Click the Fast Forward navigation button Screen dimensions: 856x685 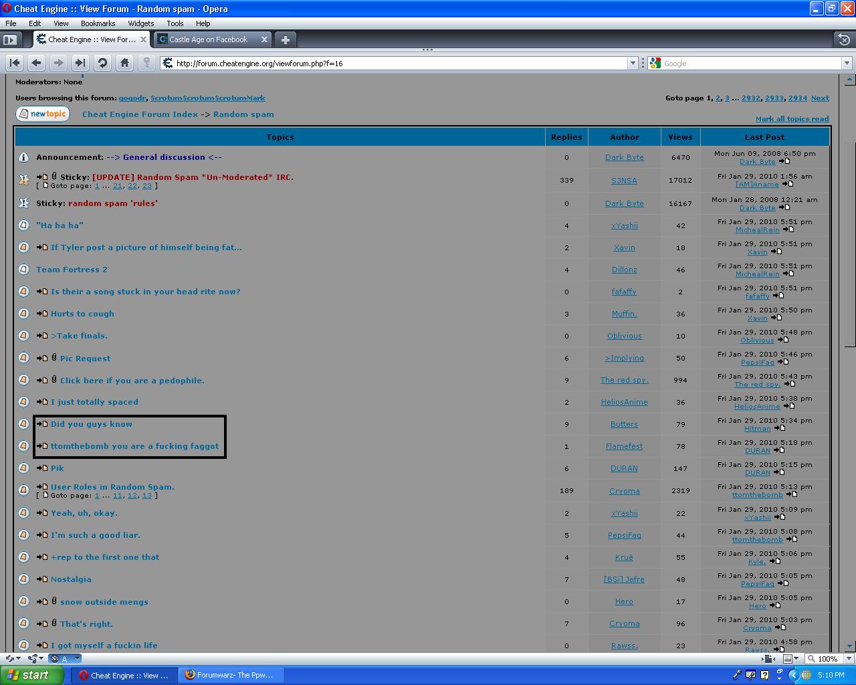[x=80, y=63]
